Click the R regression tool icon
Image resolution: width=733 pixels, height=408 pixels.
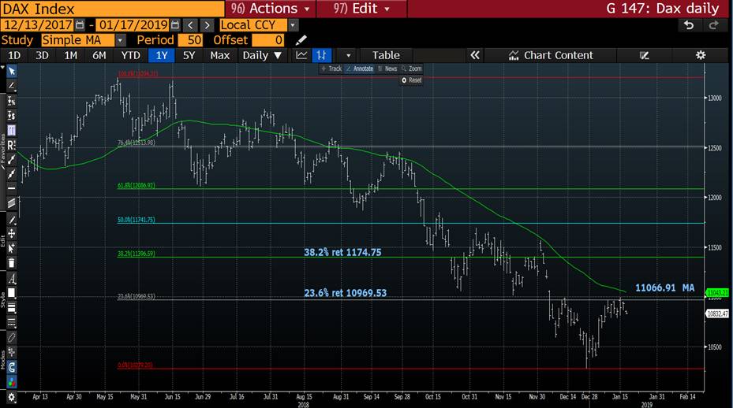[12, 145]
